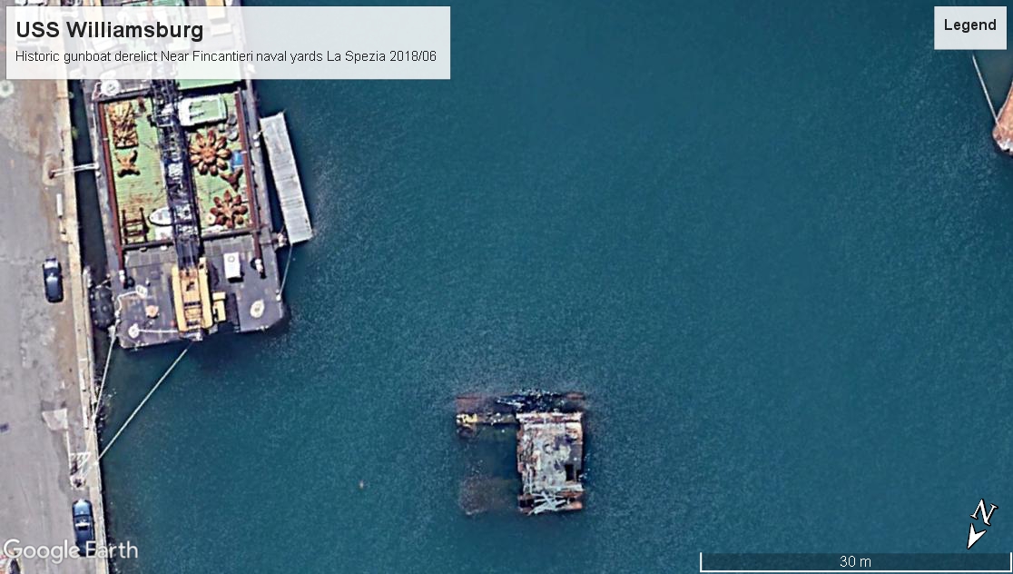Click the 30 m scale bar

click(x=854, y=561)
